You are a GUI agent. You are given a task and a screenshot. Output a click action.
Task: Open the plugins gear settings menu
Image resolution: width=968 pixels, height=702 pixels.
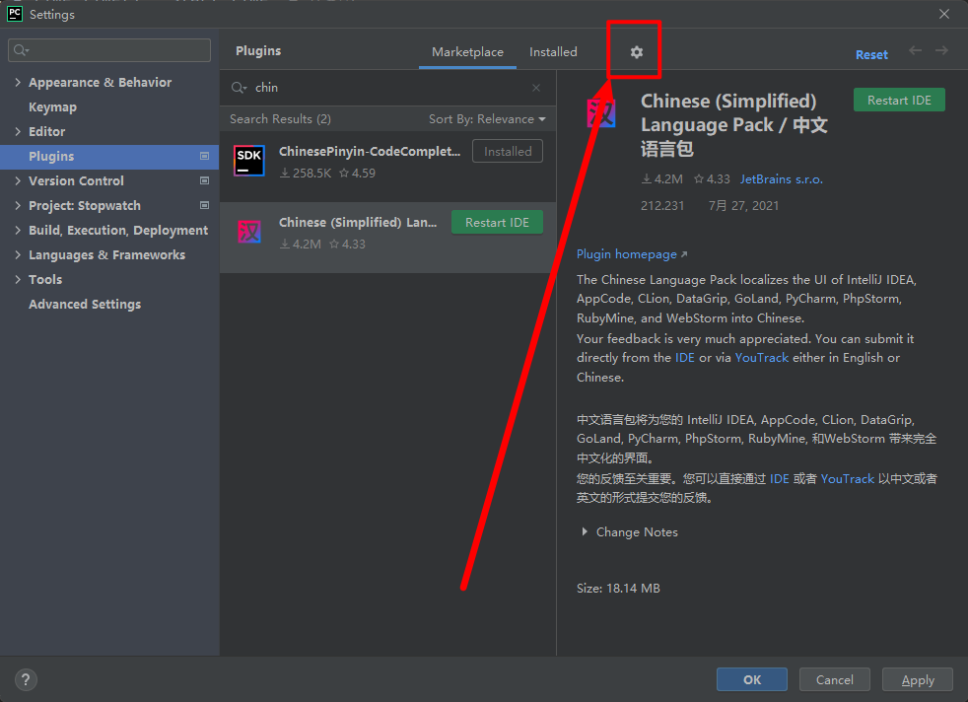636,52
